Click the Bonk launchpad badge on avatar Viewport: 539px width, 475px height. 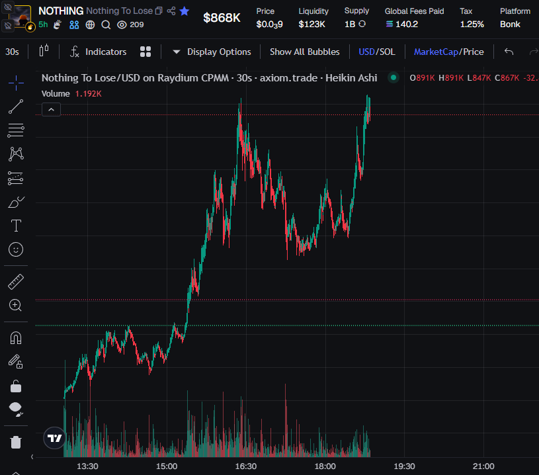30,27
